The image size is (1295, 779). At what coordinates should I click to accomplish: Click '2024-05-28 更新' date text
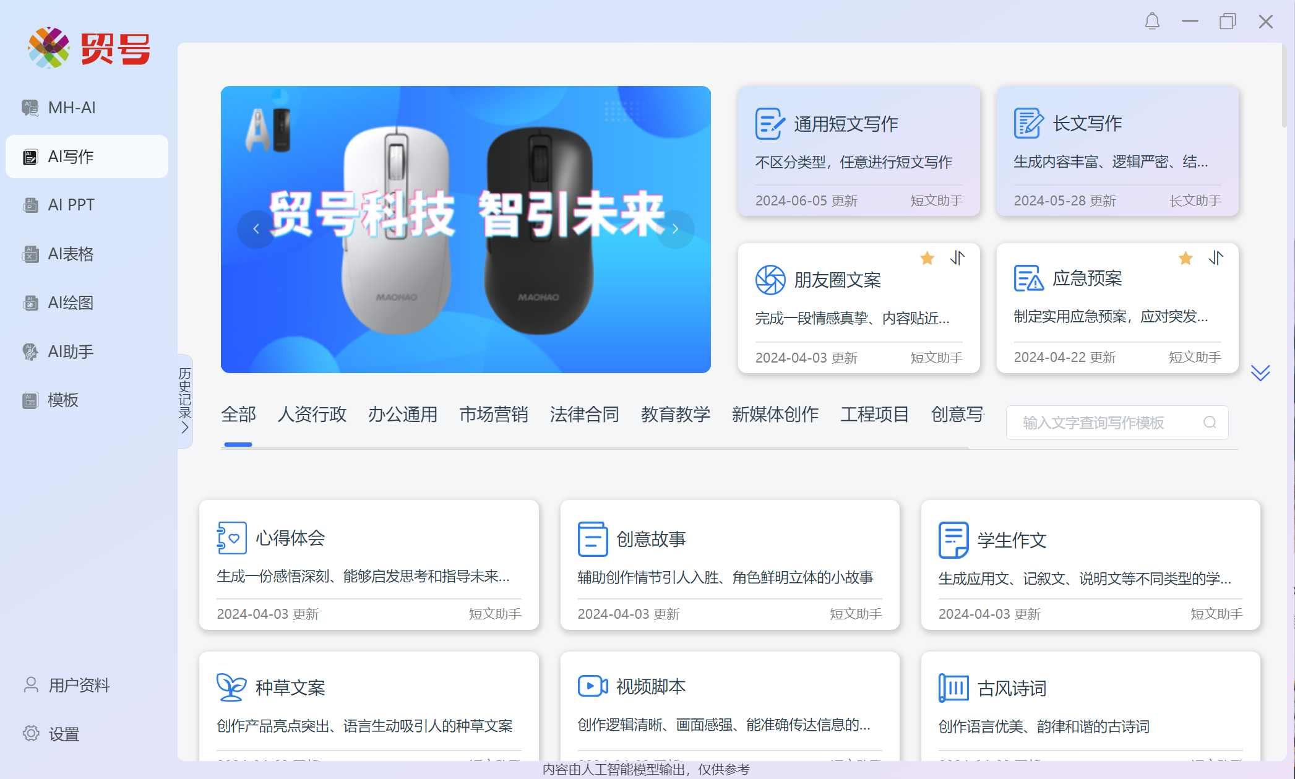(1064, 201)
